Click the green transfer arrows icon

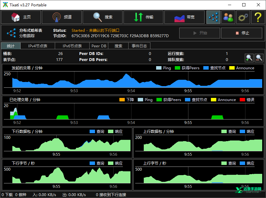tap(138, 17)
